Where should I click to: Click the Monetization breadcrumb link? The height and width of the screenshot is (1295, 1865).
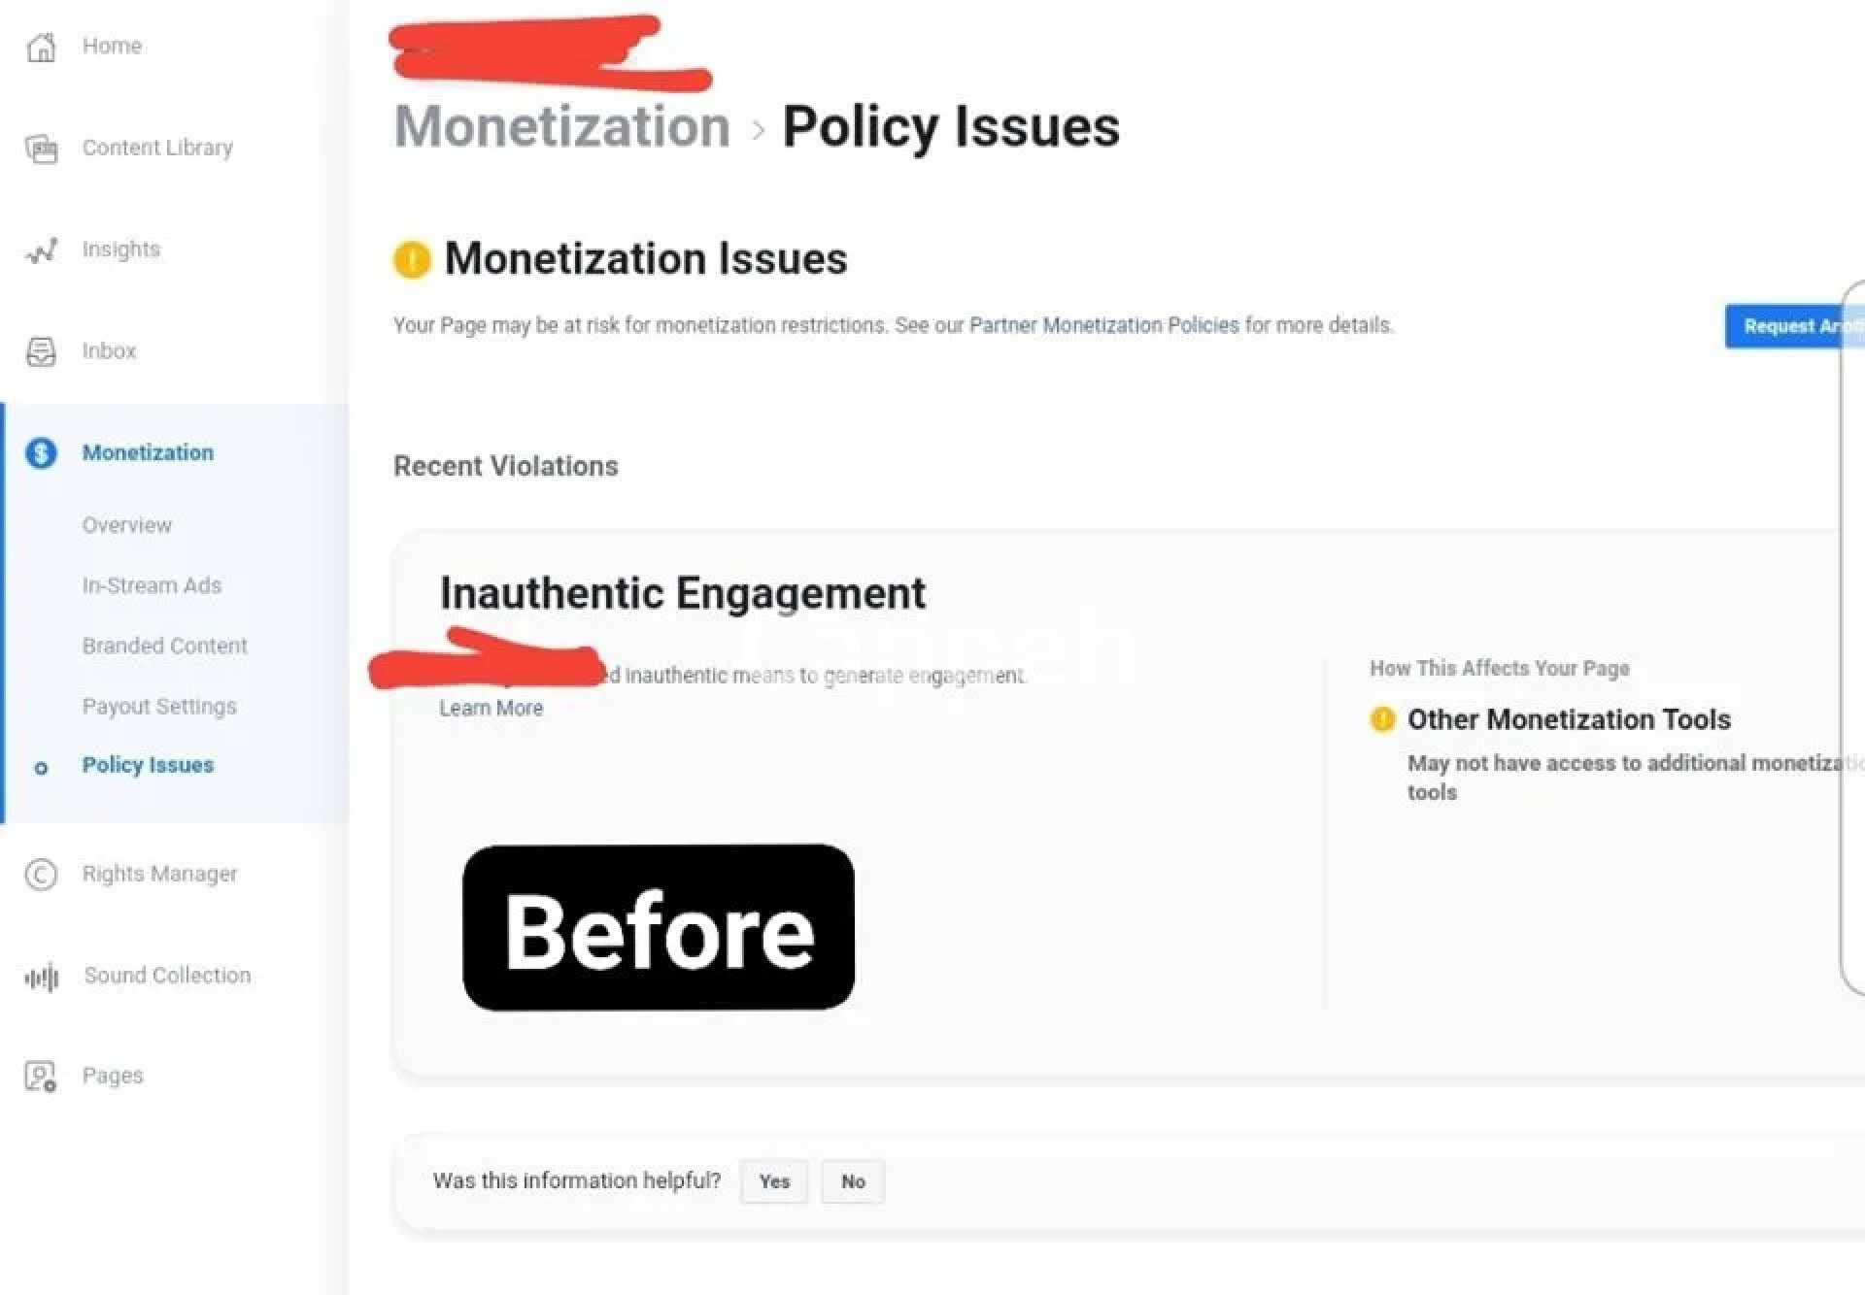coord(562,127)
